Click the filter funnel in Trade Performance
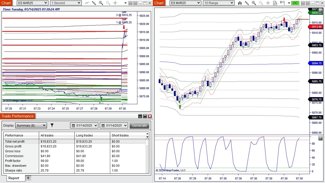 click(x=52, y=125)
